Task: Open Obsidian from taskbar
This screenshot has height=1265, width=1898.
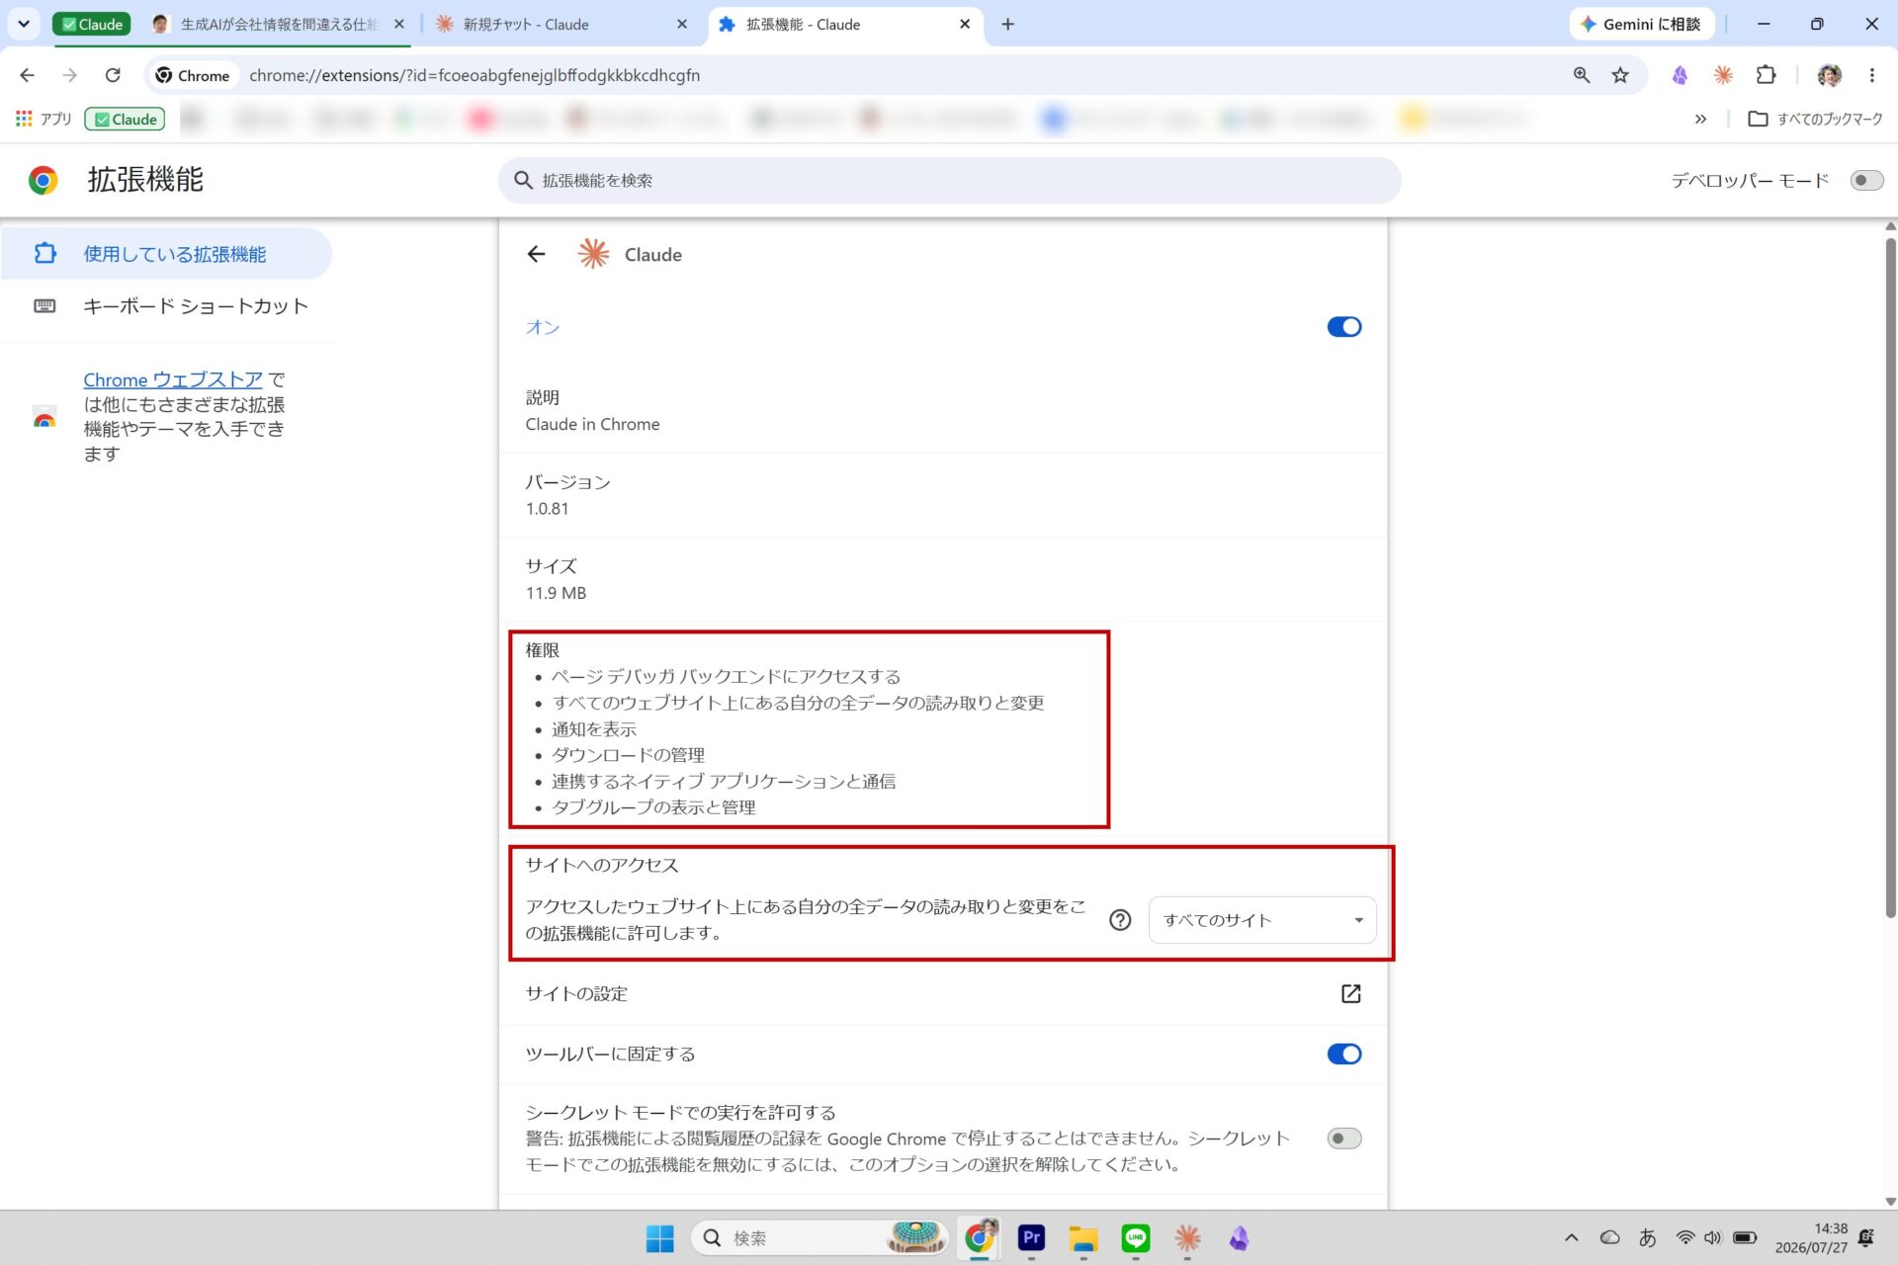Action: click(1239, 1237)
